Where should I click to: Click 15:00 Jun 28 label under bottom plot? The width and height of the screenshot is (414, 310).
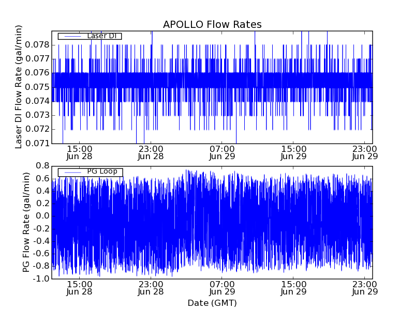(x=79, y=288)
